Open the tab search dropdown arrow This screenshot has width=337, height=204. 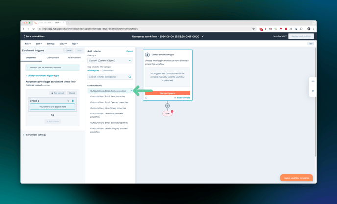tap(314, 23)
